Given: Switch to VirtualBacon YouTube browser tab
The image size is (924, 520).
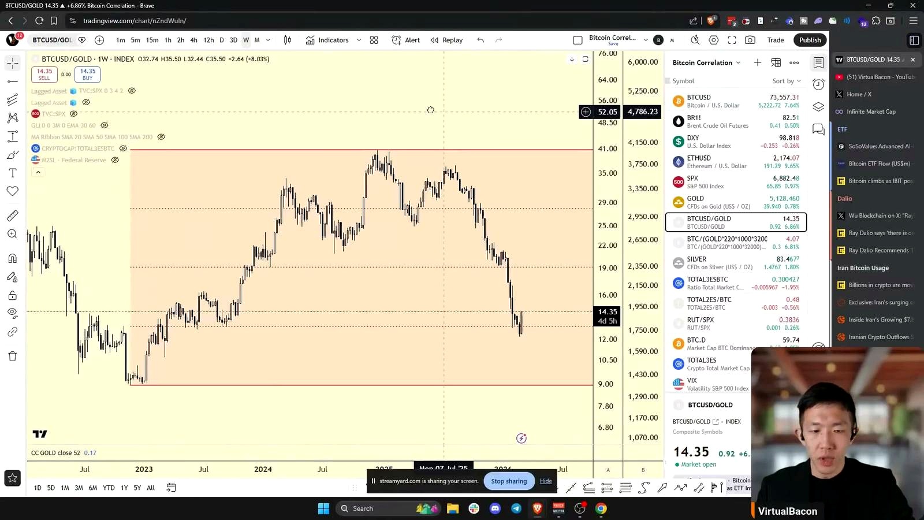Looking at the screenshot, I should (x=875, y=77).
